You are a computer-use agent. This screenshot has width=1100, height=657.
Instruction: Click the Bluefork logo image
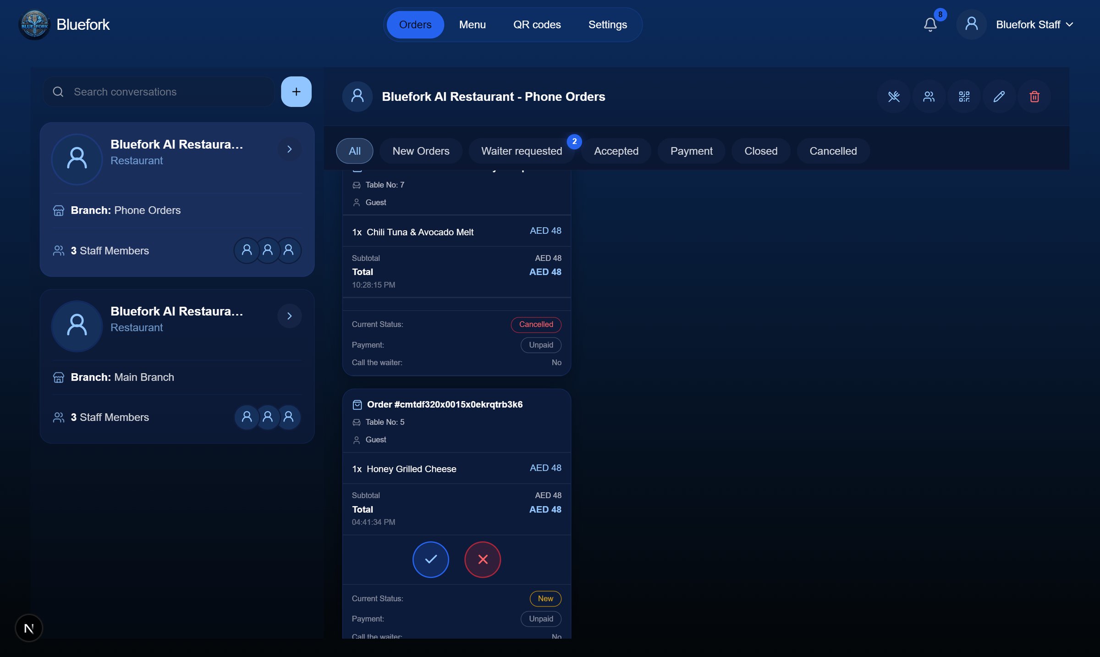click(x=34, y=25)
